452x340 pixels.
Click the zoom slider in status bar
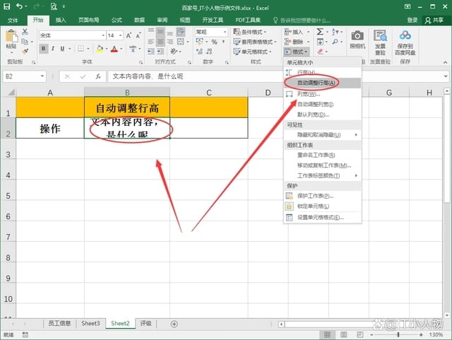click(398, 335)
